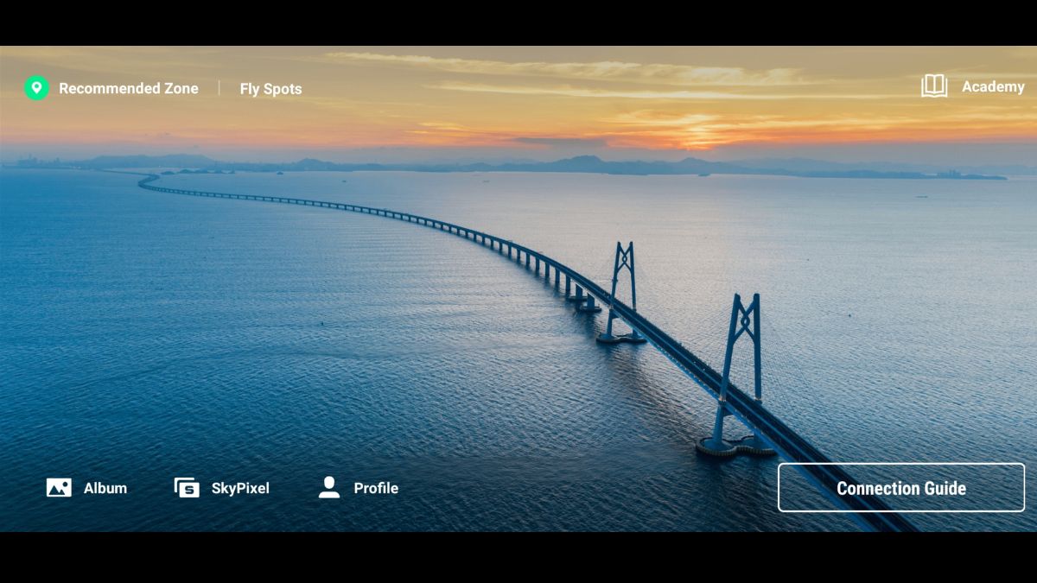Tap Fly Spots to browse flying locations
This screenshot has height=583, width=1037.
tap(270, 89)
